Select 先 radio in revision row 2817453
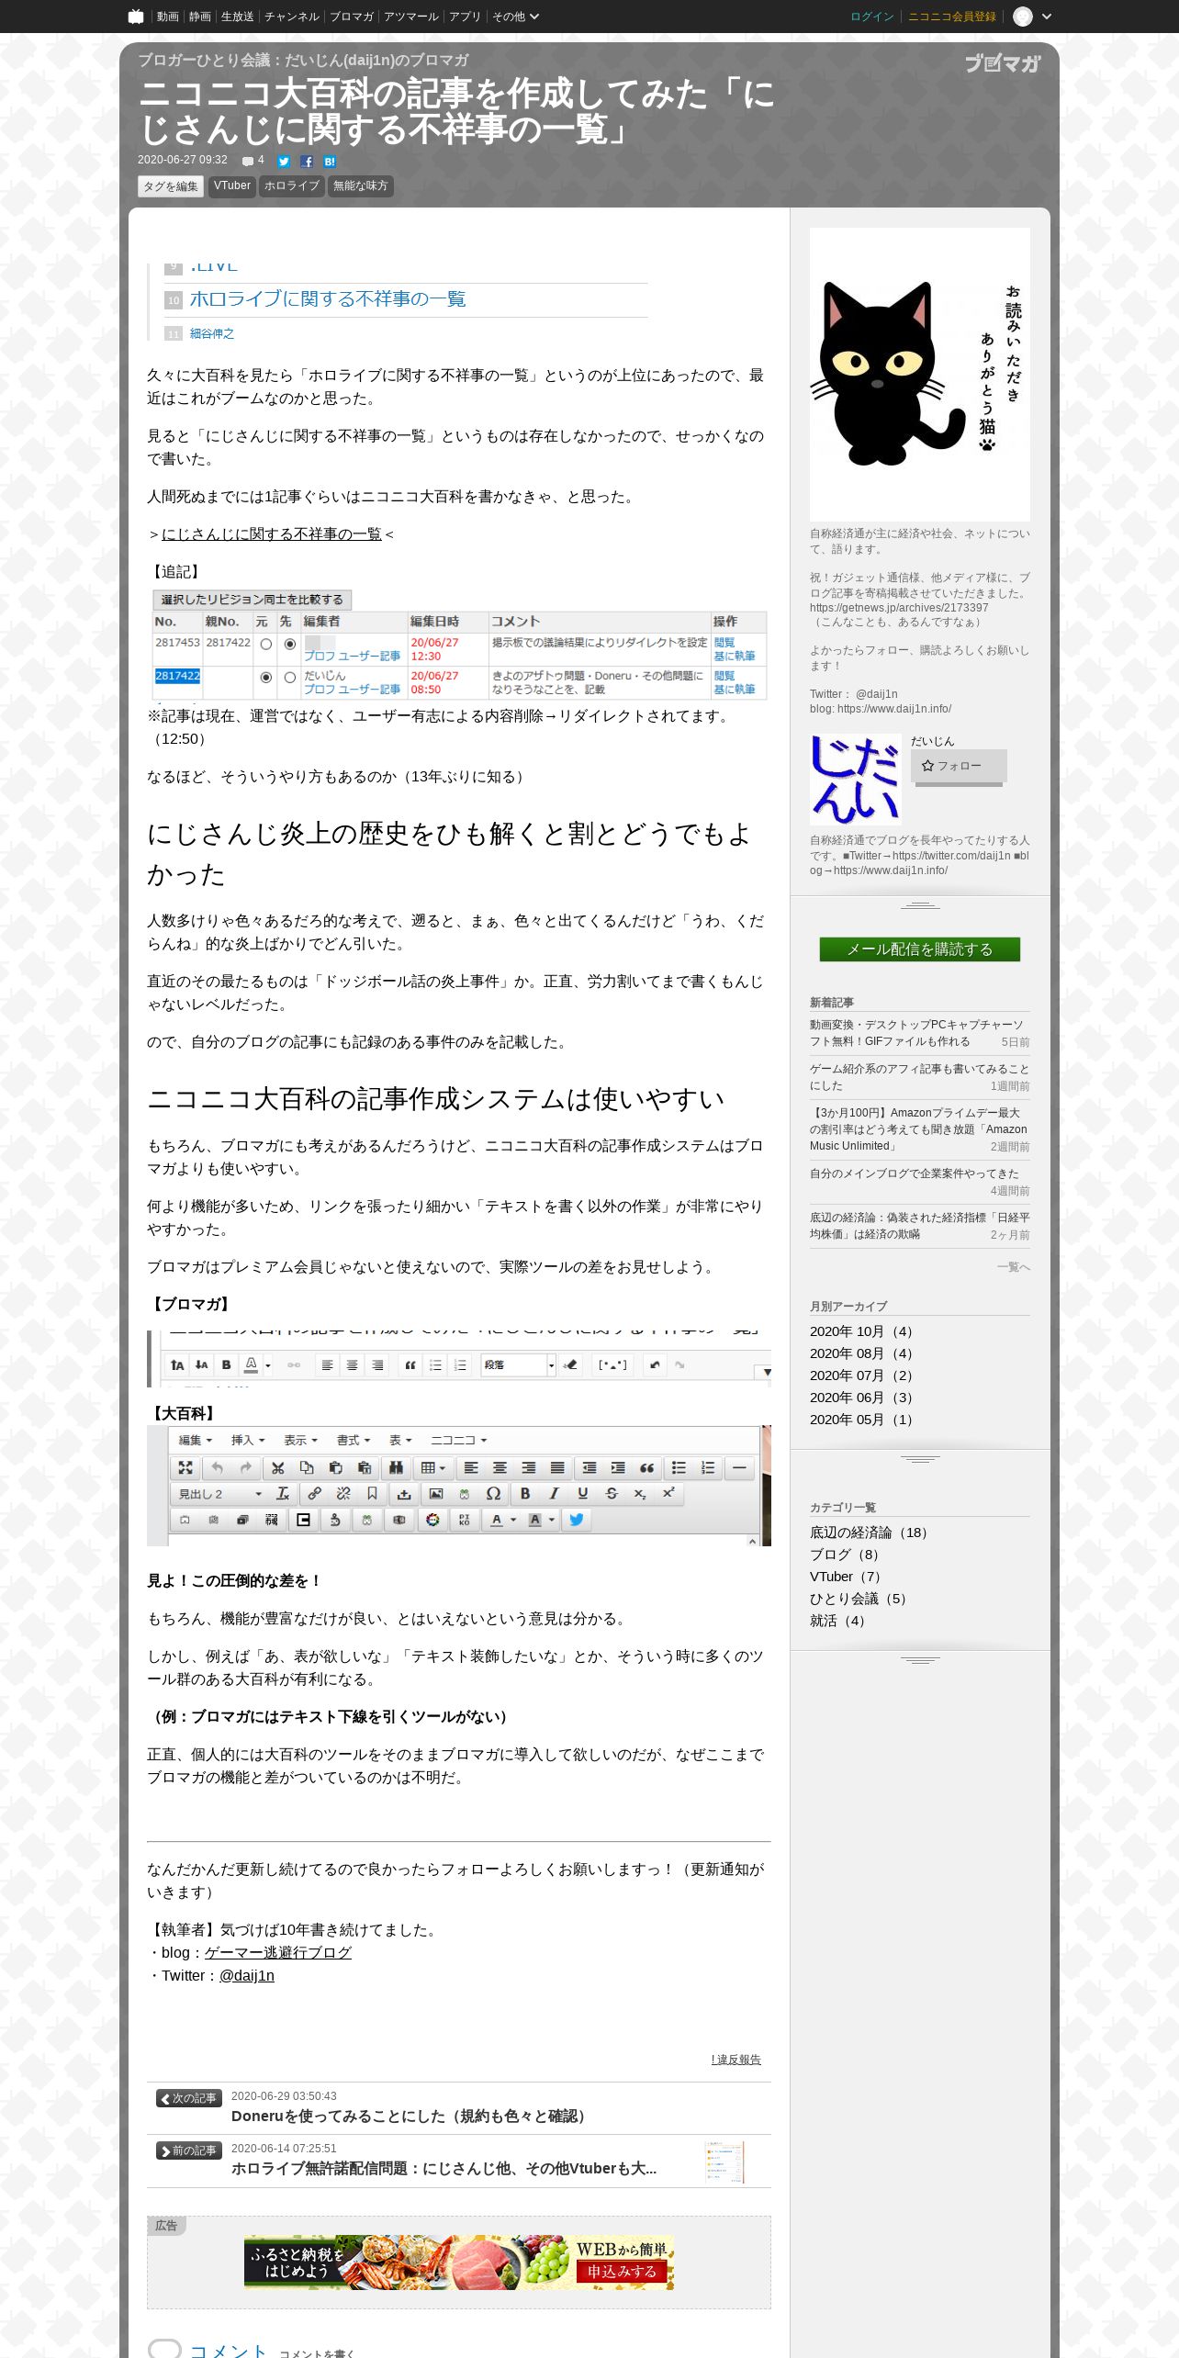Screen dimensions: 1179x2358 point(290,644)
